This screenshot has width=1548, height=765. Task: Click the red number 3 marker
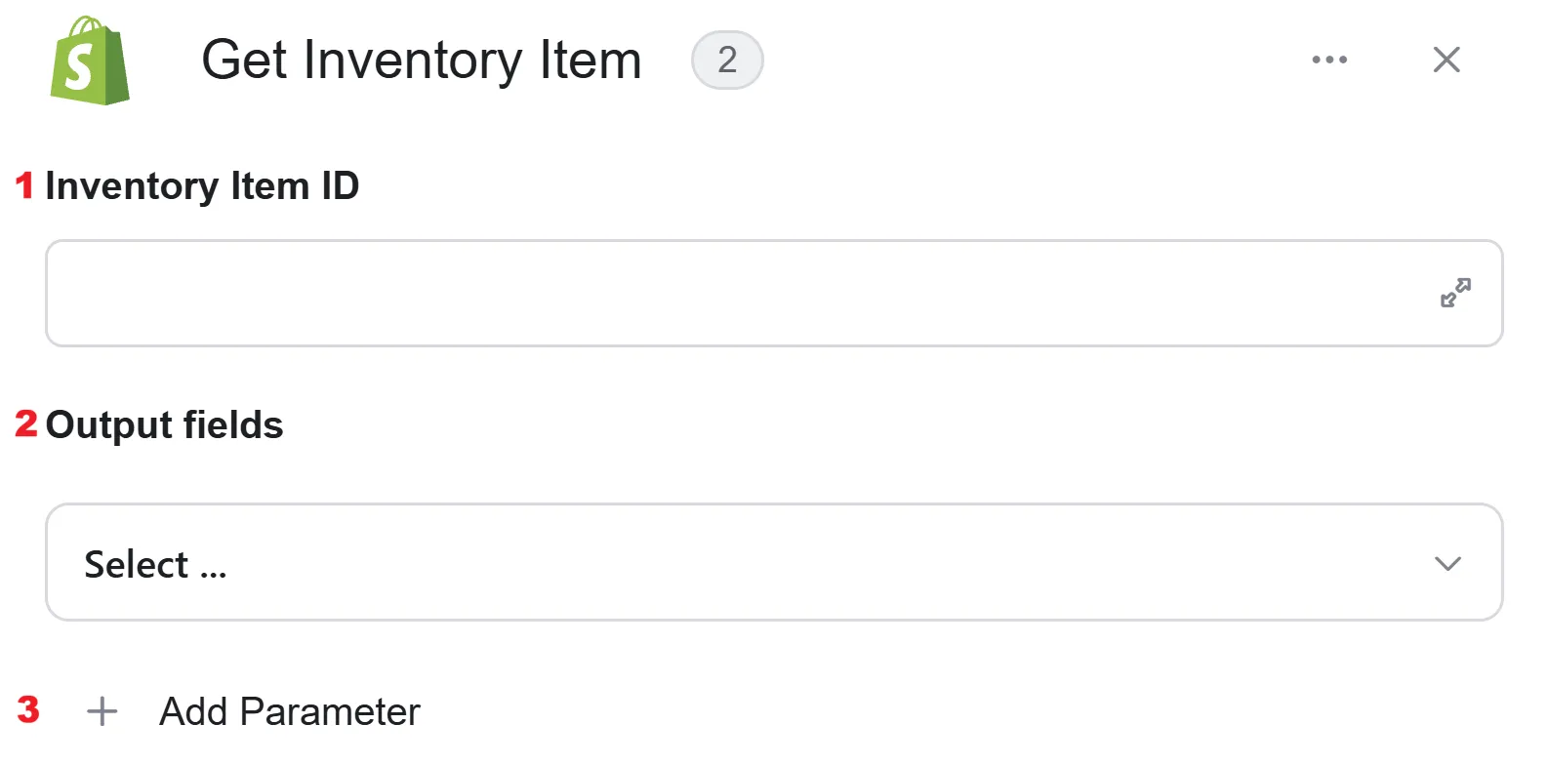point(28,709)
